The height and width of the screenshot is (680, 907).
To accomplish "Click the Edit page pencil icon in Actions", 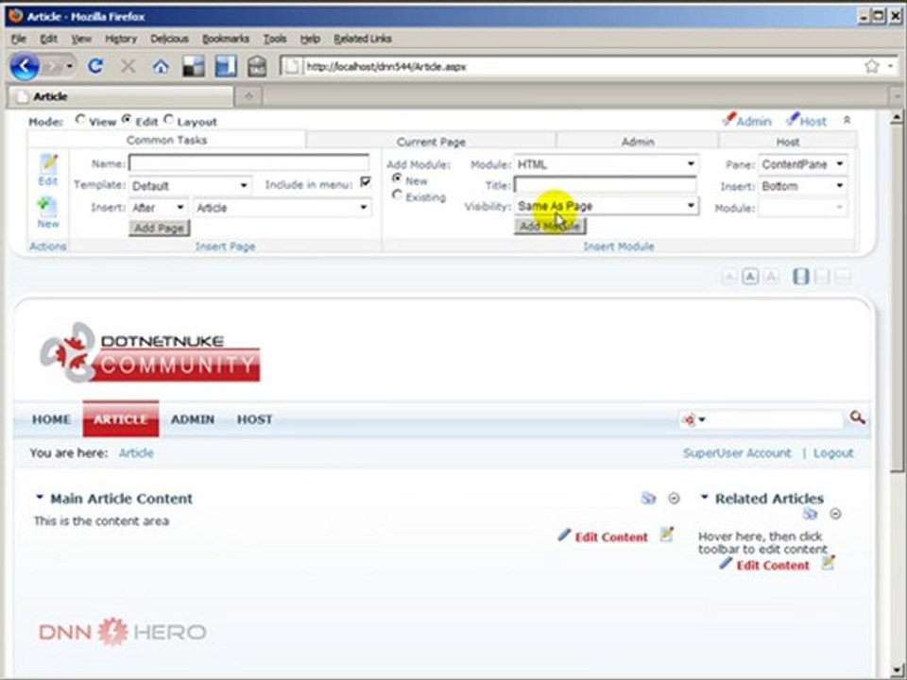I will point(48,164).
